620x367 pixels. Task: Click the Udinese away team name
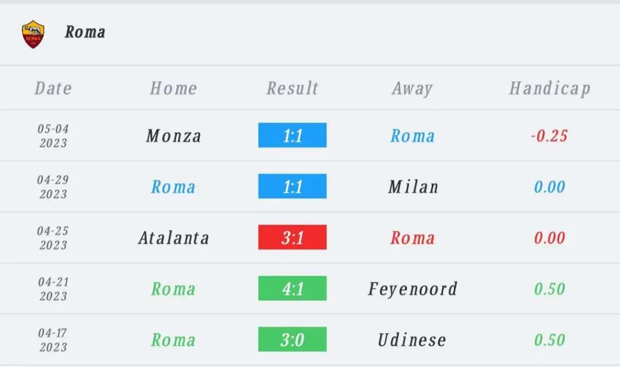tap(412, 340)
